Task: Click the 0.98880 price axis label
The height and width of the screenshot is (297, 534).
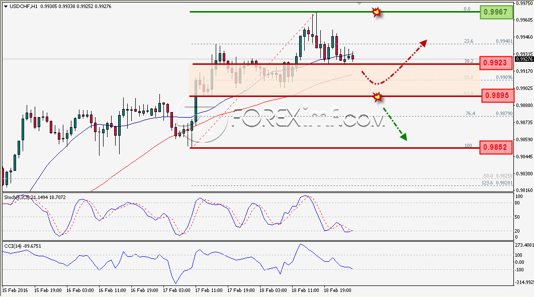Action: [524, 106]
